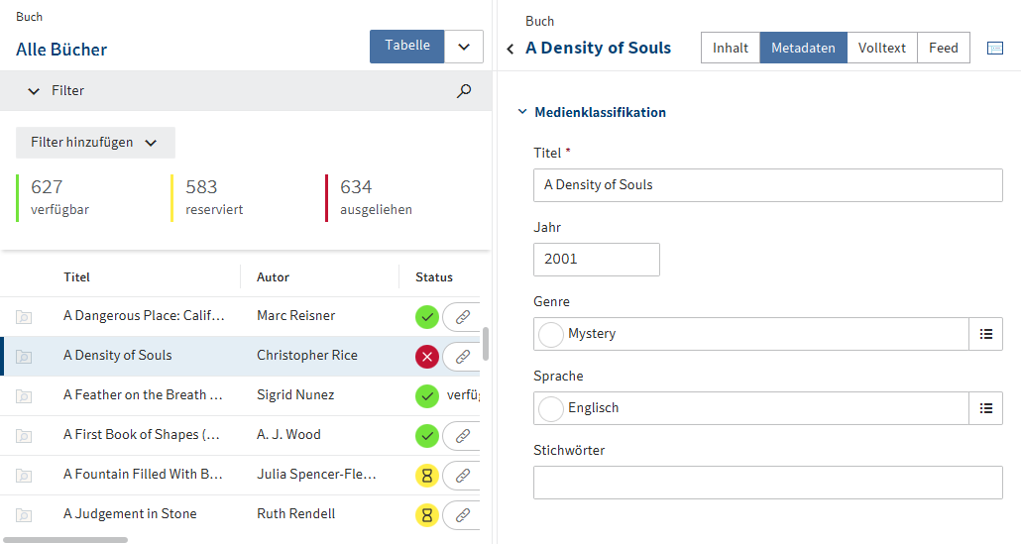Screen dimensions: 1021x544
Task: Sort table by the Autor column header
Action: pos(274,277)
